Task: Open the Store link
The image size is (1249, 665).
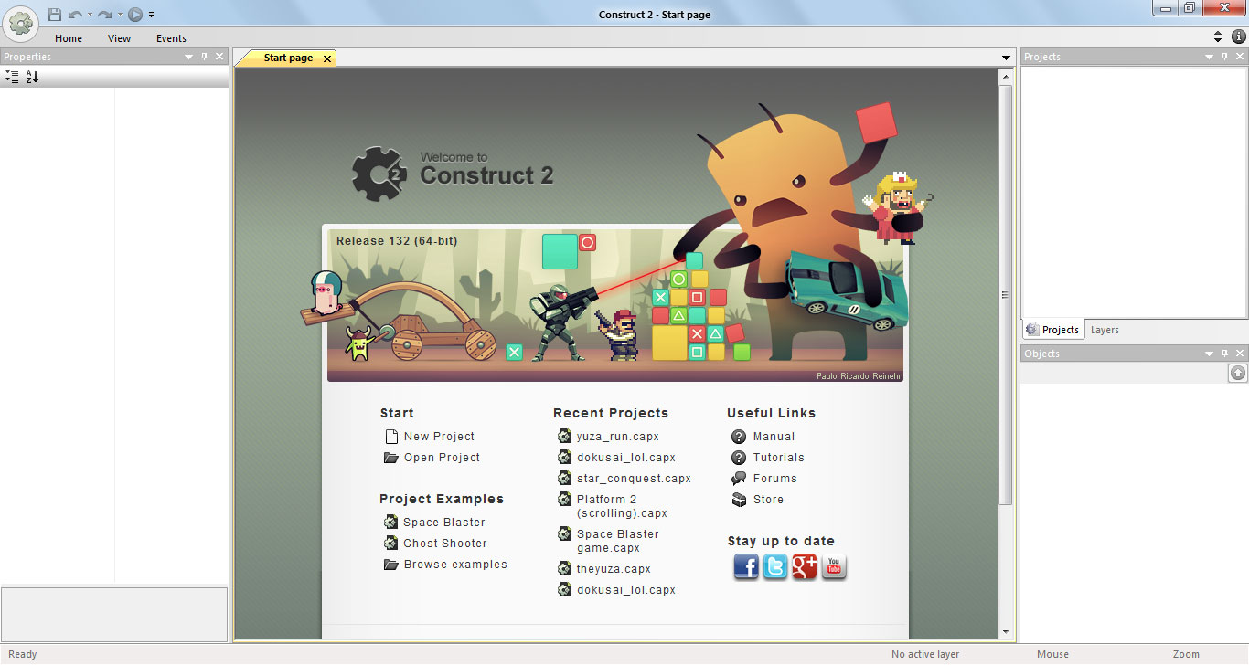Action: [768, 500]
